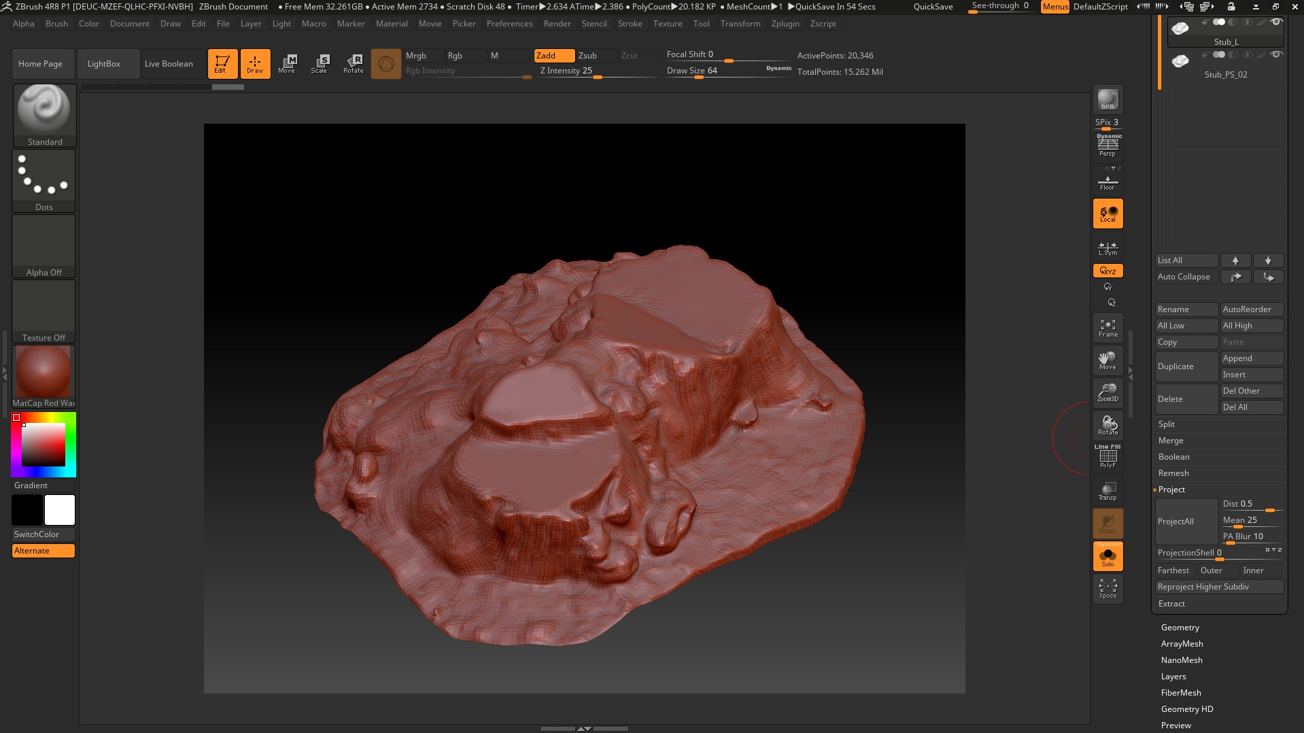Image resolution: width=1304 pixels, height=733 pixels.
Task: Toggle Solo mode button
Action: click(x=1108, y=556)
